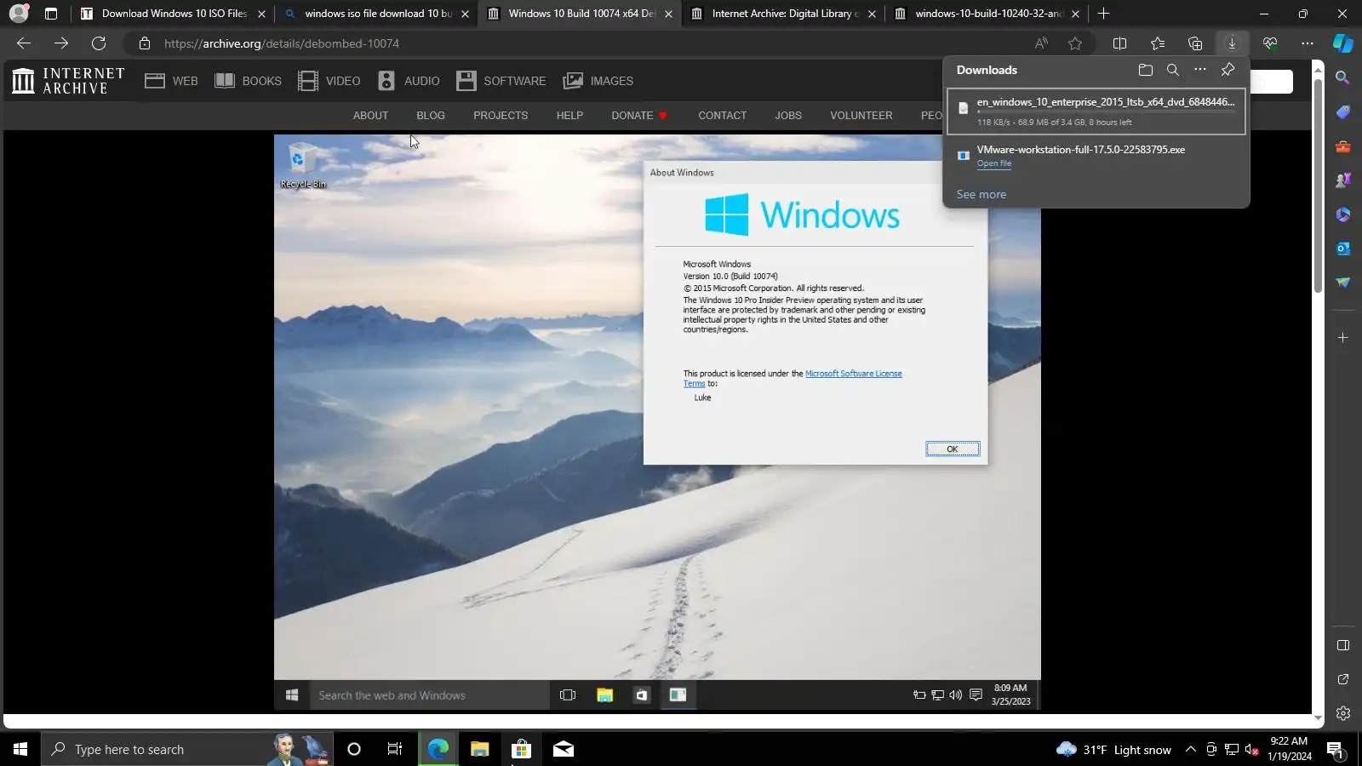Viewport: 1362px width, 766px height.
Task: Open the notification center icon
Action: click(1335, 749)
